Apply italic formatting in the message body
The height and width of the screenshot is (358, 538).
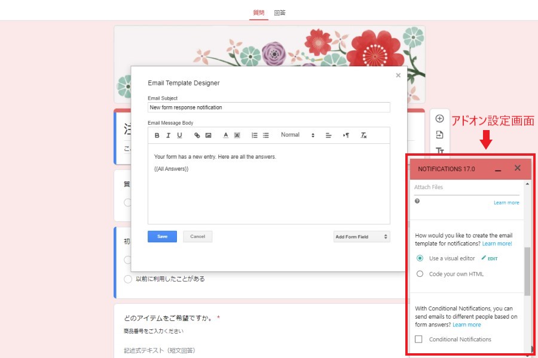click(x=168, y=135)
